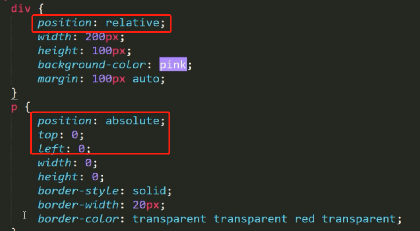The image size is (420, 231).
Task: Click the background-color property name
Action: tap(92, 65)
